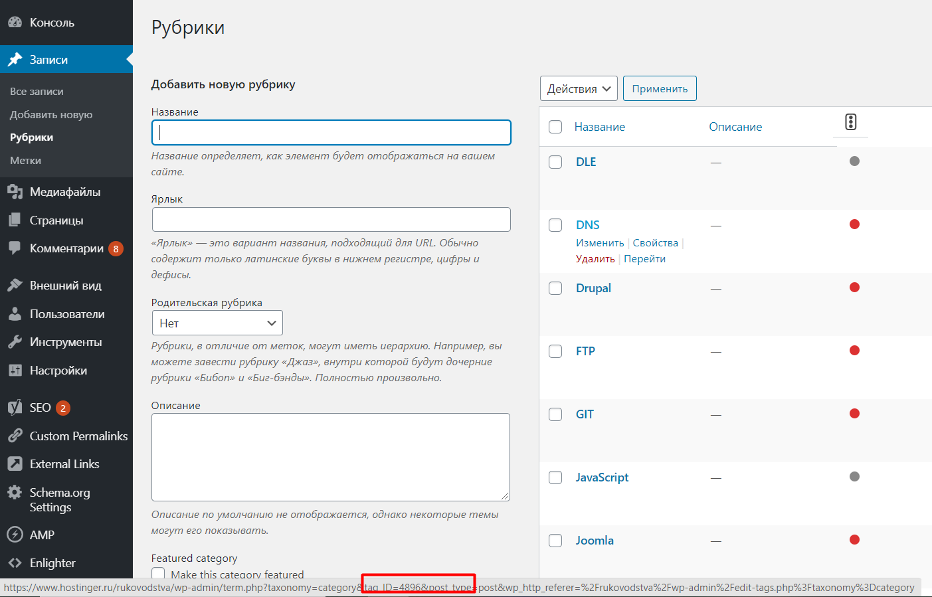The image size is (932, 597).
Task: Check the DNS category checkbox
Action: [555, 225]
